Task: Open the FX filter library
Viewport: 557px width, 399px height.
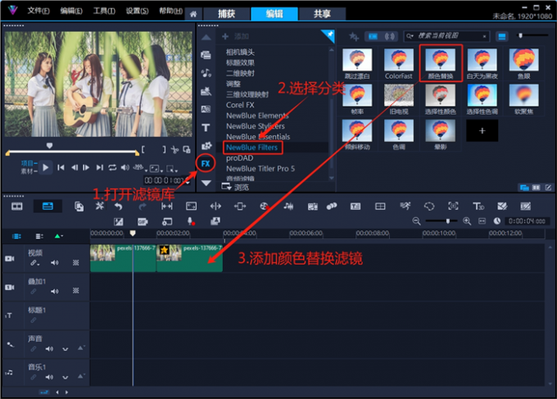Action: [206, 163]
